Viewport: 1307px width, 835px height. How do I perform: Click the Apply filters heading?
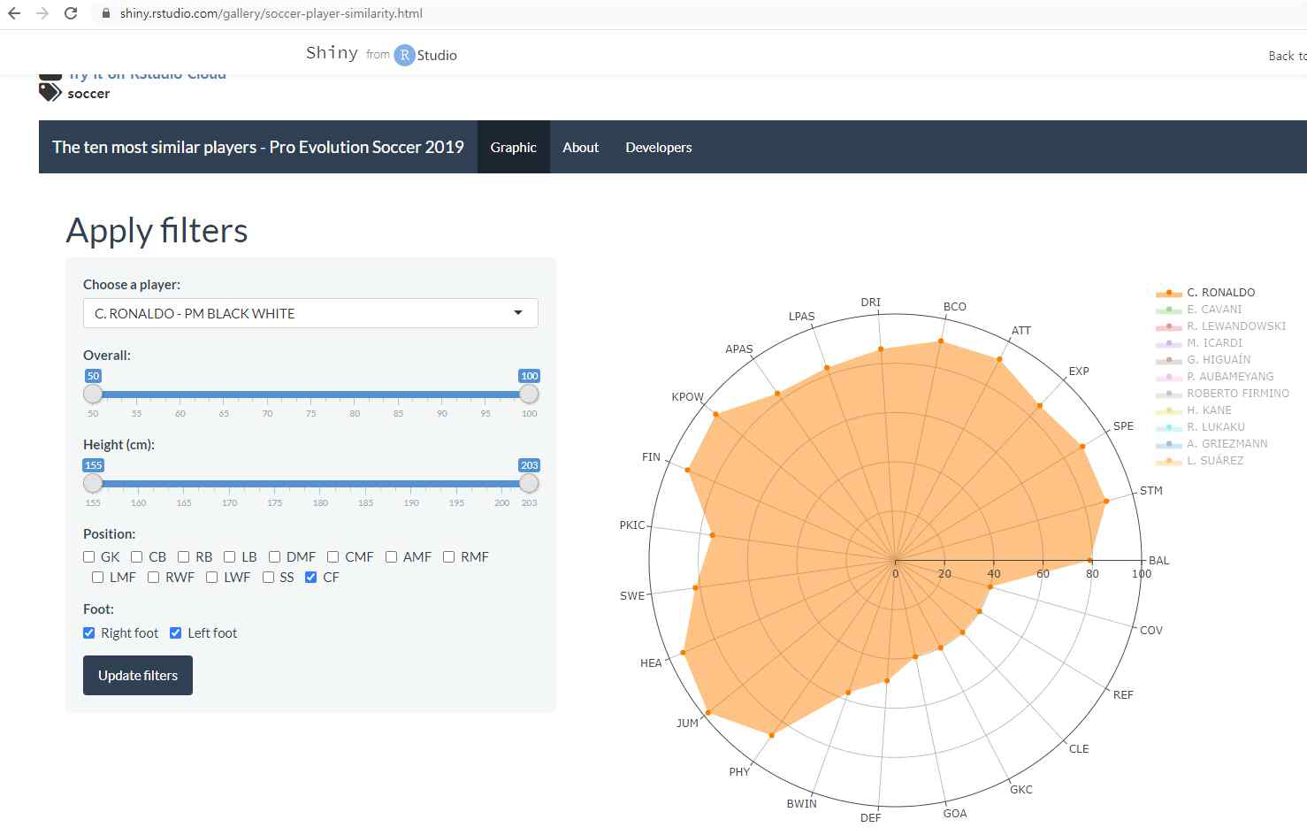tap(157, 230)
